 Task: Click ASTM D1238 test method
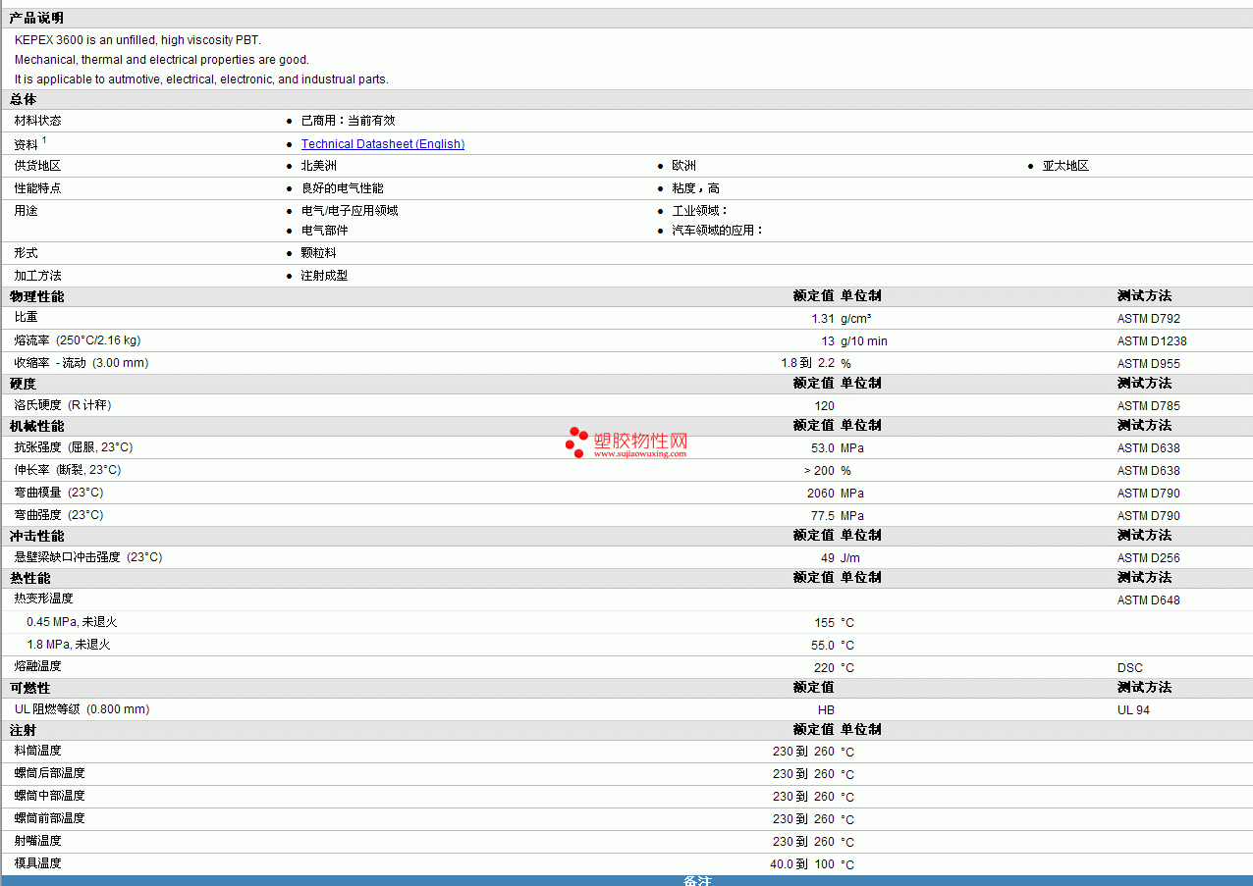tap(1152, 341)
